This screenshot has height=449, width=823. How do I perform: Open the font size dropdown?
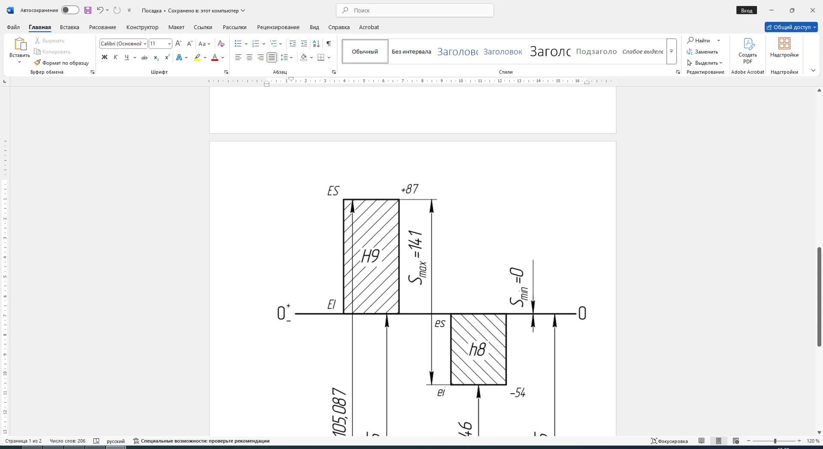[x=160, y=44]
